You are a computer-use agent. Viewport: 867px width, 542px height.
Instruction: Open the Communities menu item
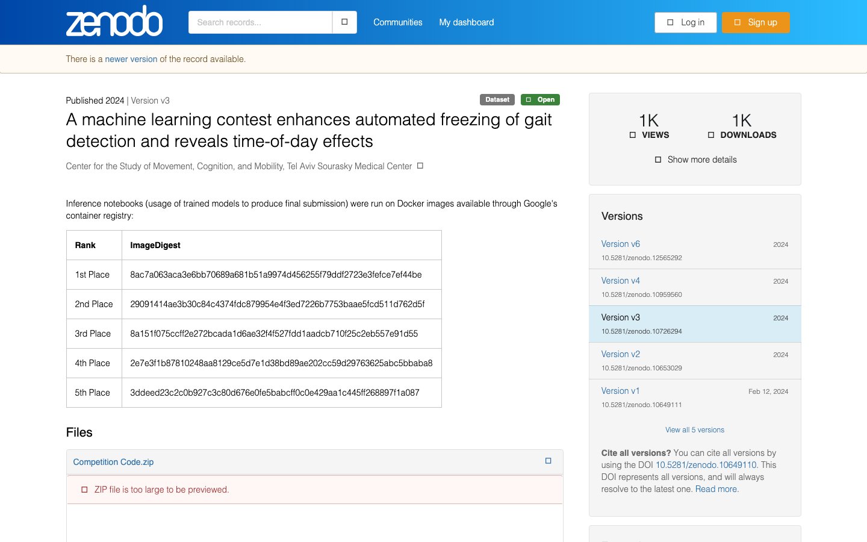point(398,22)
